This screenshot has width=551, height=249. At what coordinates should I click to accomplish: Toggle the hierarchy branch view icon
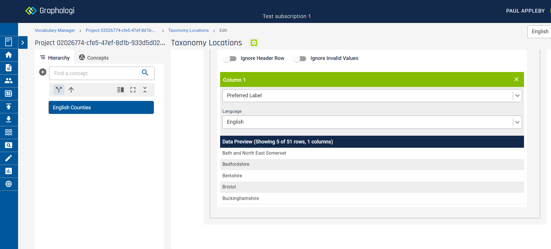(x=59, y=90)
